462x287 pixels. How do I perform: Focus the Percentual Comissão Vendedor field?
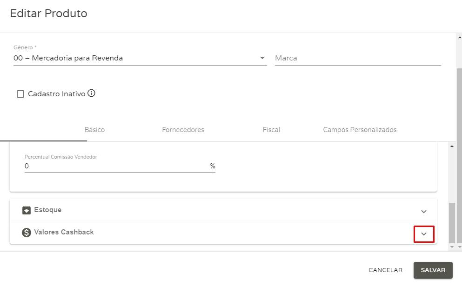click(116, 166)
